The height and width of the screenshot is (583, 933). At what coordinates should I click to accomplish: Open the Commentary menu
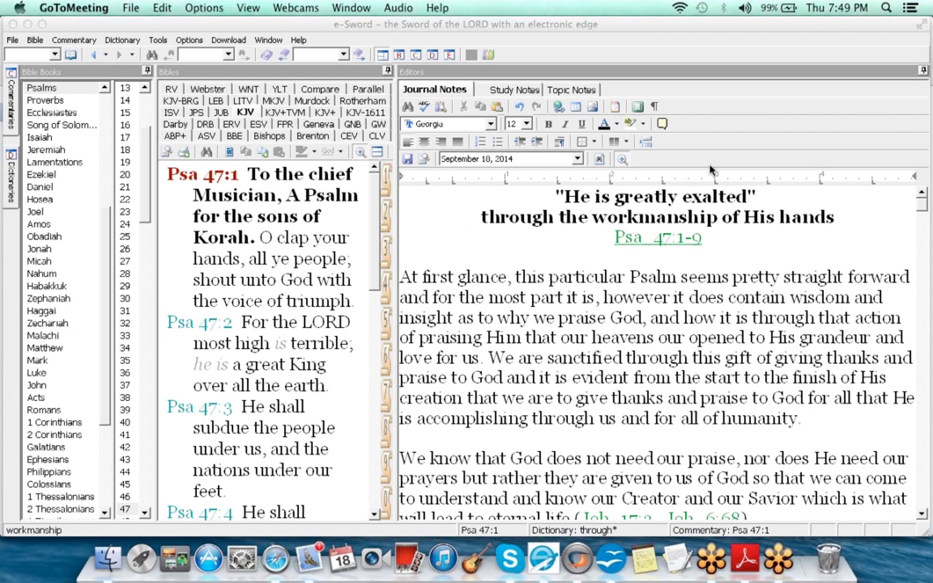coord(74,40)
